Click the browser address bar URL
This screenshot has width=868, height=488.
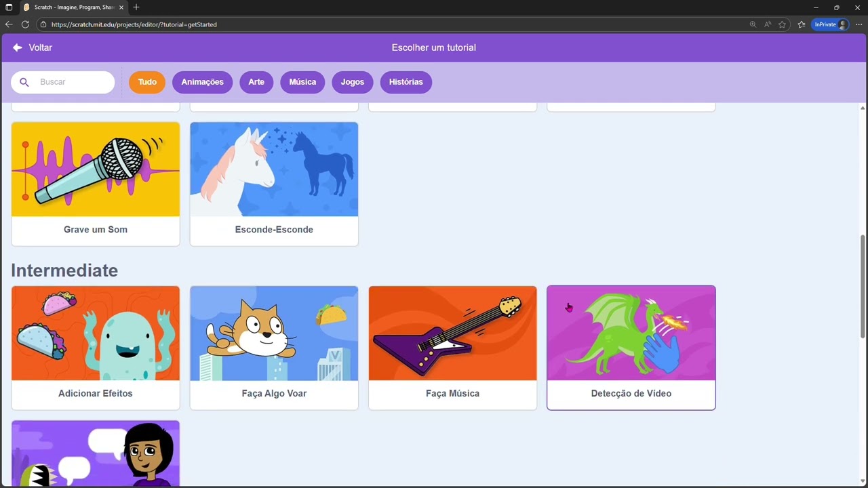point(134,24)
